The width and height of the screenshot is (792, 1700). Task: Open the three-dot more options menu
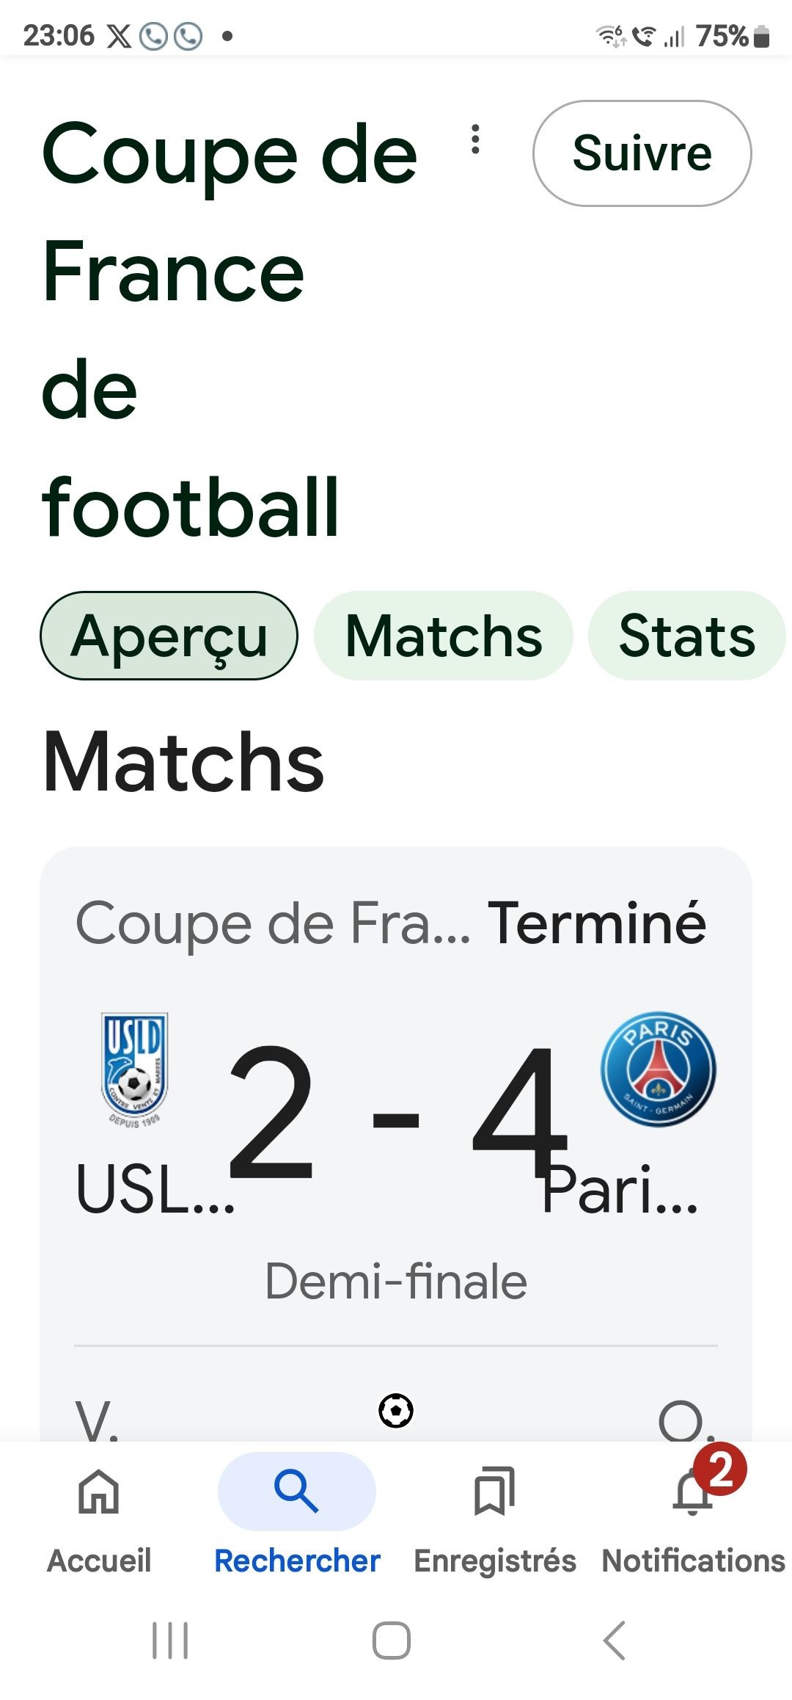475,139
